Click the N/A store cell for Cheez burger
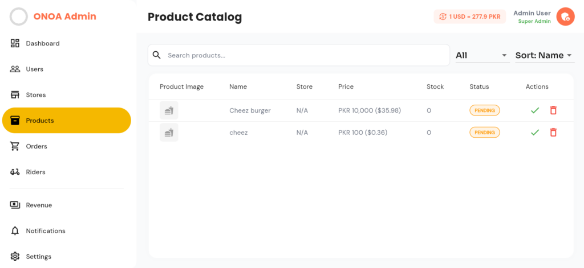The image size is (584, 268). 302,110
